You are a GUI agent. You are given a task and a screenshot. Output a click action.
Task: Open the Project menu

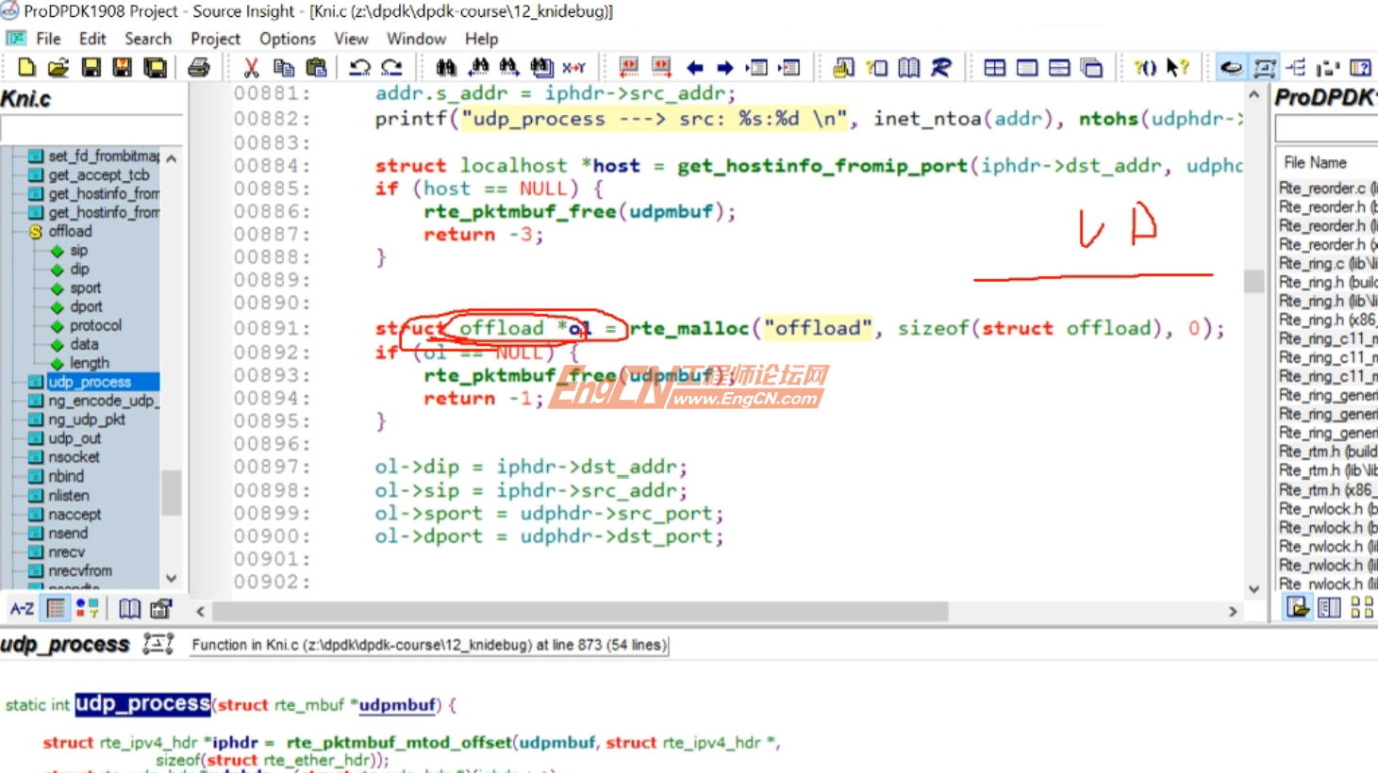click(x=215, y=39)
